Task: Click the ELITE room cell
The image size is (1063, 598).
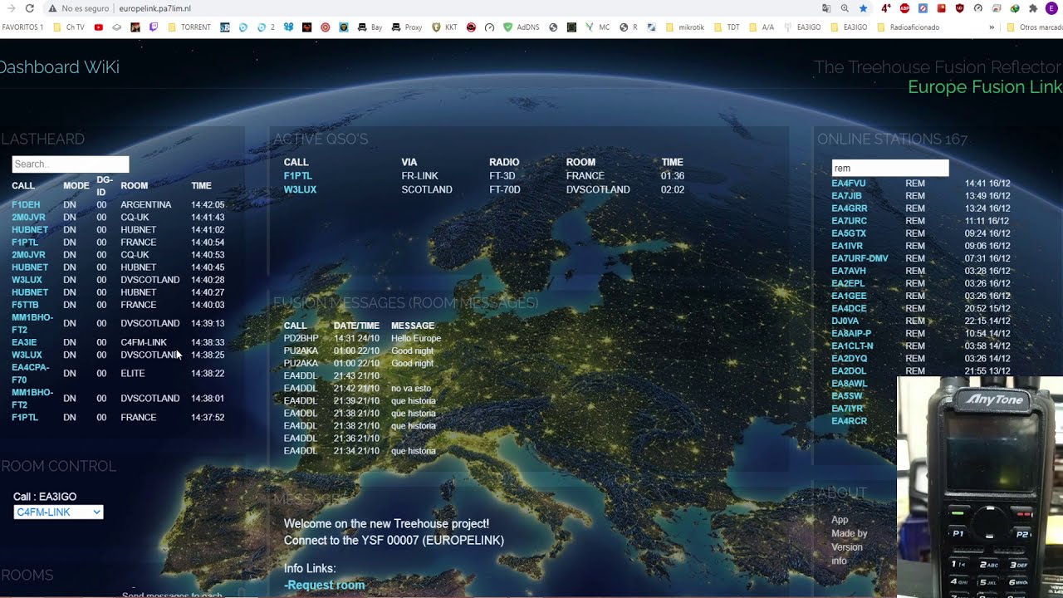Action: 133,373
